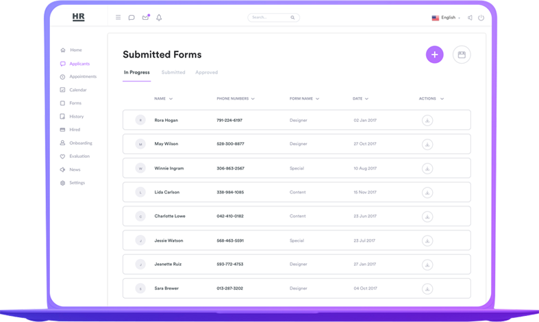Click the search input field
The image size is (539, 322).
coord(270,18)
